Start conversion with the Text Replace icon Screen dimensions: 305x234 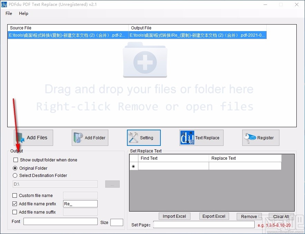[187, 138]
